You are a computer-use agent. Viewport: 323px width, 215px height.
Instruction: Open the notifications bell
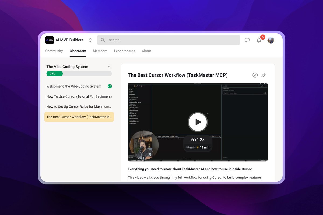(x=259, y=40)
